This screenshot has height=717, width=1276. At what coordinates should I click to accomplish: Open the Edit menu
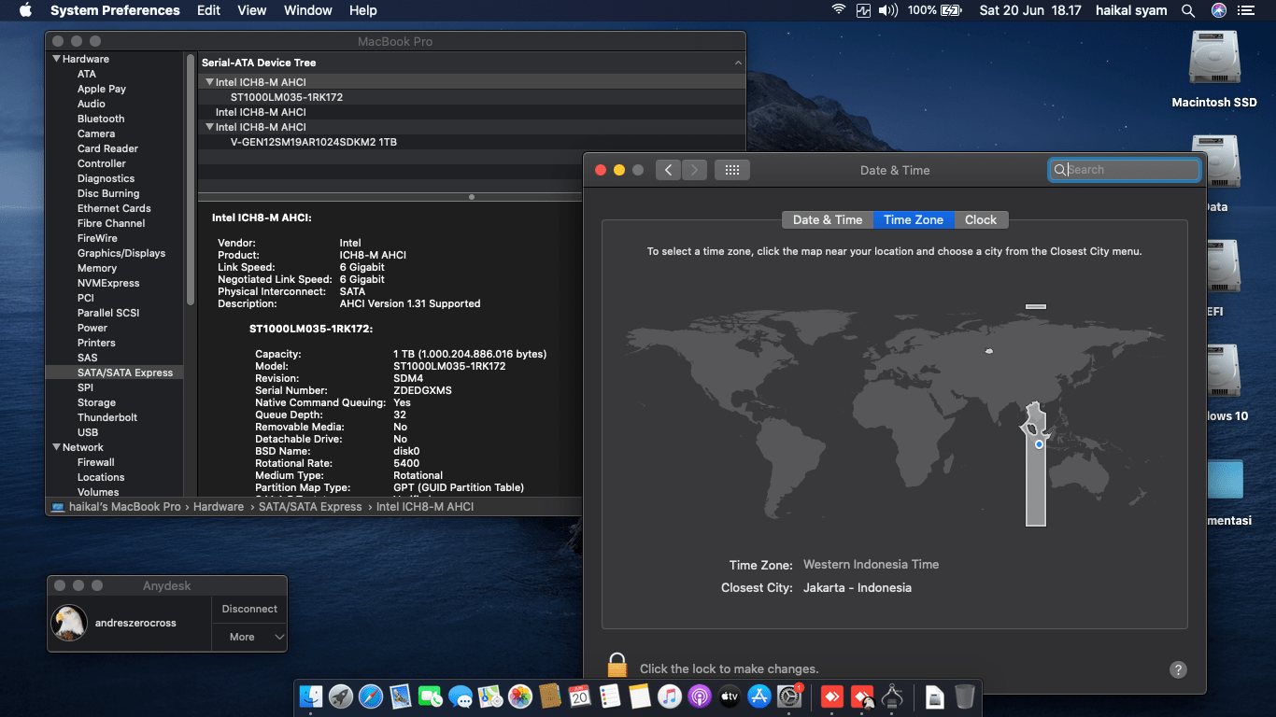[x=209, y=10]
